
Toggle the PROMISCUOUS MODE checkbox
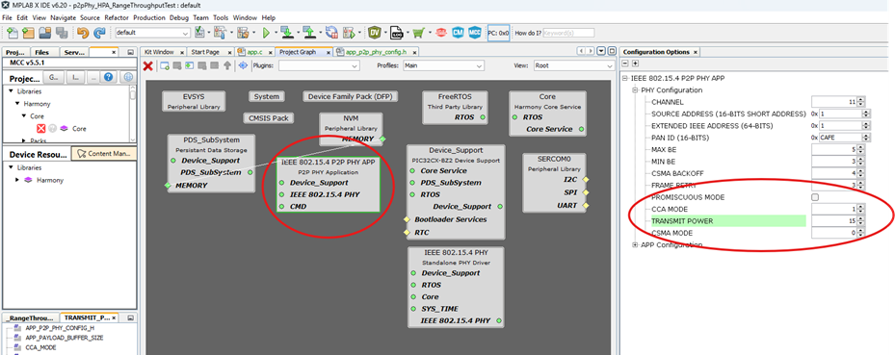point(815,197)
